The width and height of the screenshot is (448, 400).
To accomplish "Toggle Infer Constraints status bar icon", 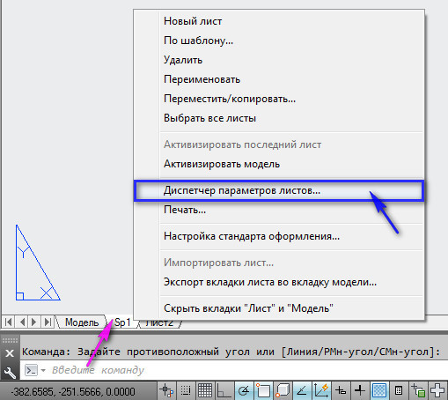I will (166, 391).
